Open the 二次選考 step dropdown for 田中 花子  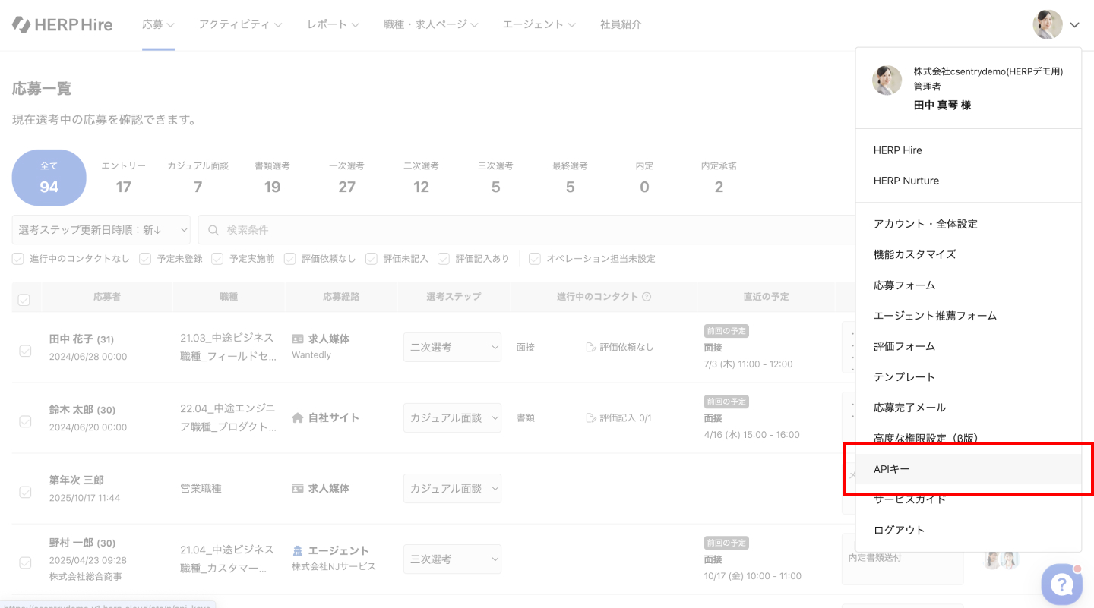(452, 348)
